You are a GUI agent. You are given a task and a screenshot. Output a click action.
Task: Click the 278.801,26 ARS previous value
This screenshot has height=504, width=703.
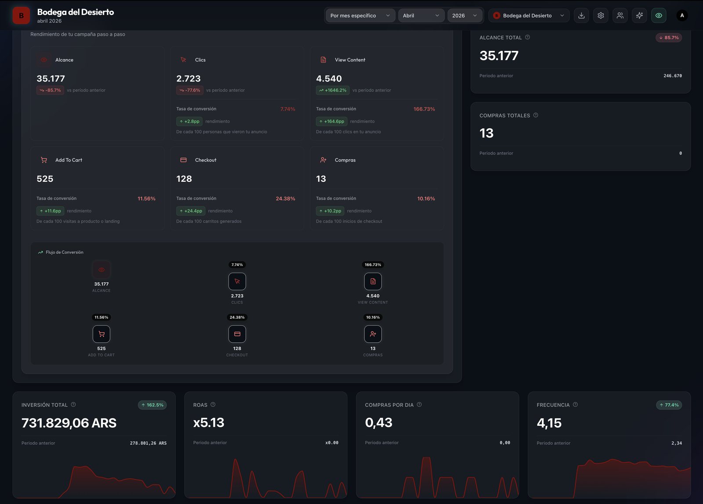[x=148, y=443]
